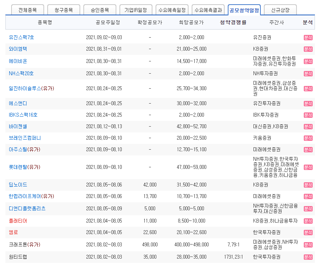This screenshot has width=318, height=264.
Task: Click the 2021.08.05~08.09 schedule date
Action: (x=104, y=208)
